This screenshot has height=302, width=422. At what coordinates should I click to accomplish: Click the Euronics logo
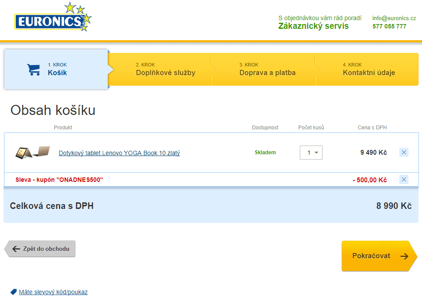coord(53,17)
